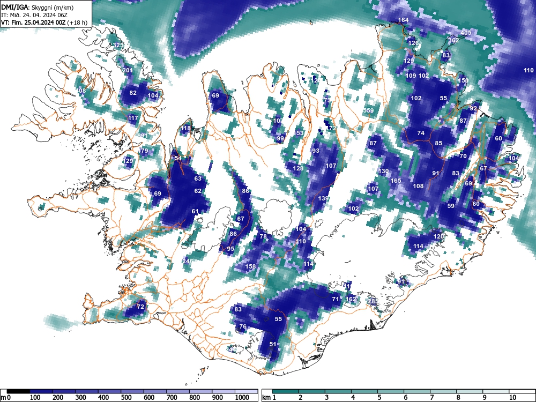Screen dimensions: 536x402
Task: Click the visibility value 109
Action: [x=411, y=76]
